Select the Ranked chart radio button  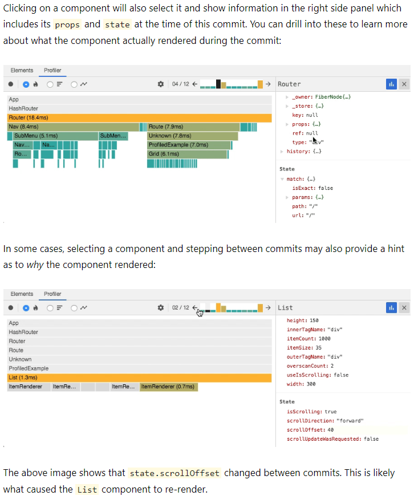click(x=50, y=84)
